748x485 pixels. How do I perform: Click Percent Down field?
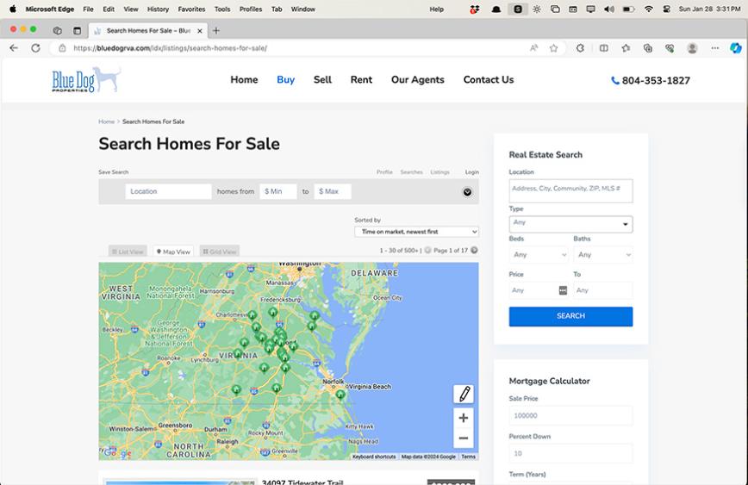tap(571, 453)
